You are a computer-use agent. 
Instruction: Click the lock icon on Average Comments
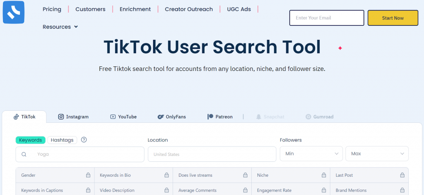[x=245, y=190]
